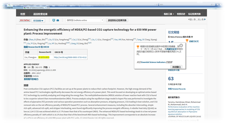This screenshot has width=225, height=123.
Task: Open the 全文选项 dropdown
Action: coord(39,20)
